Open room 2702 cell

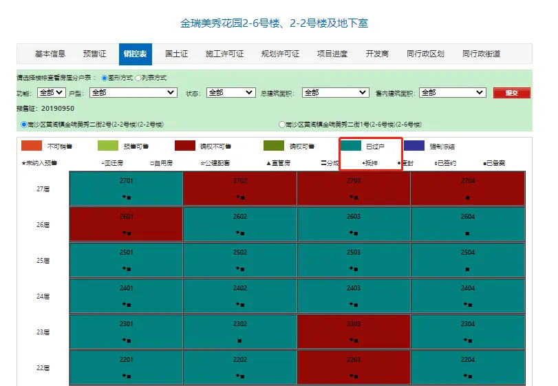click(240, 189)
